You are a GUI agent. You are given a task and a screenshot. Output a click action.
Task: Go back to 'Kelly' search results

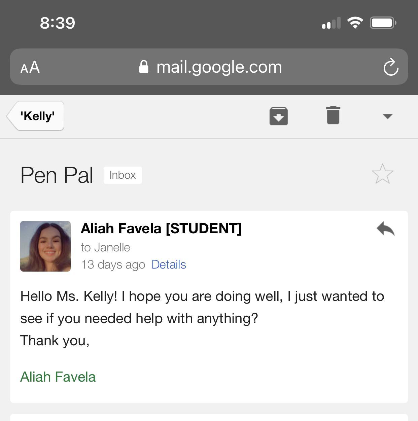pos(36,116)
